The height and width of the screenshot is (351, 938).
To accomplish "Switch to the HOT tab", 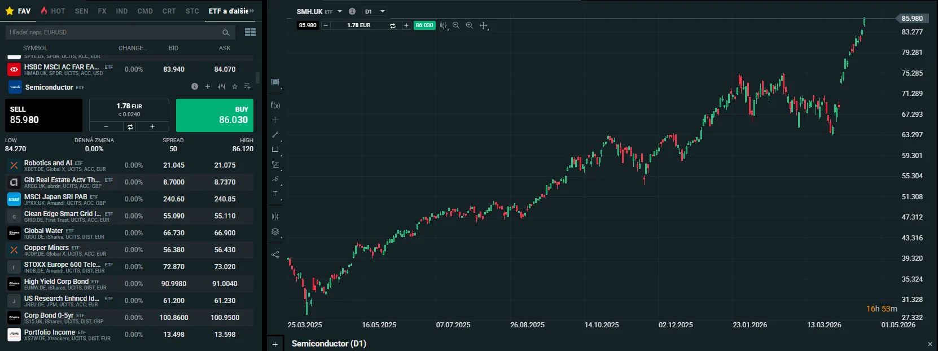I will (53, 11).
